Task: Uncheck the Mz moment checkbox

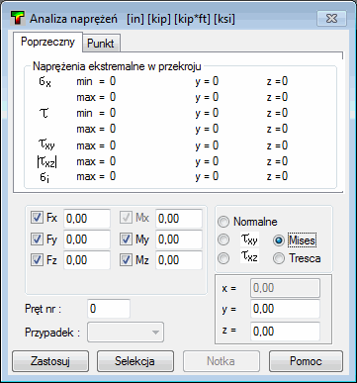Action: click(126, 260)
